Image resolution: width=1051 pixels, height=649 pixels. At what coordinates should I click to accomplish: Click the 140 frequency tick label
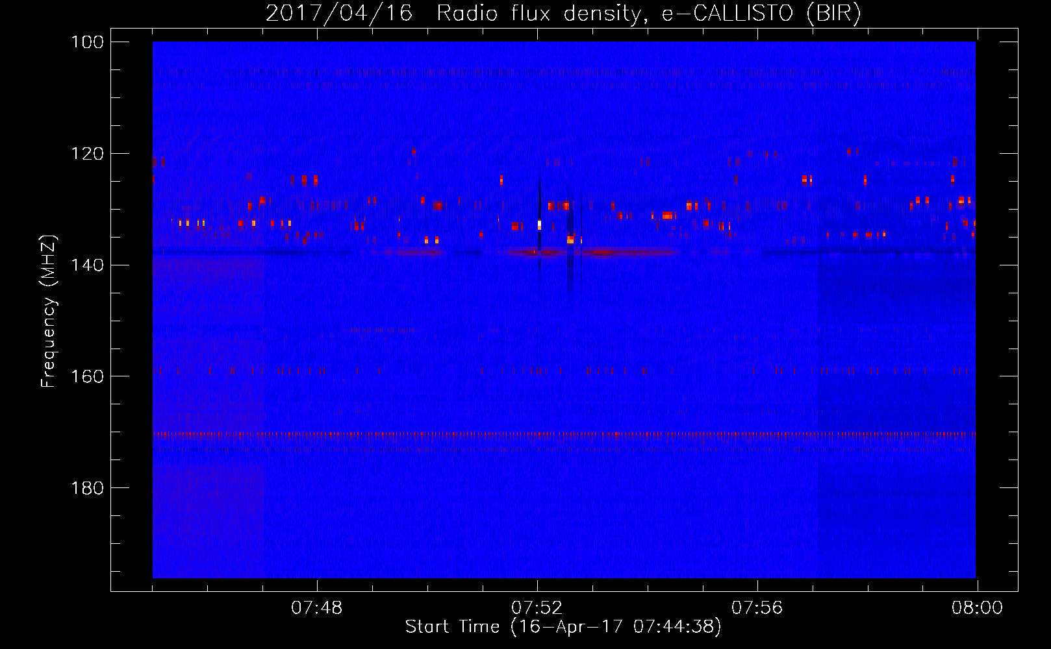[86, 265]
